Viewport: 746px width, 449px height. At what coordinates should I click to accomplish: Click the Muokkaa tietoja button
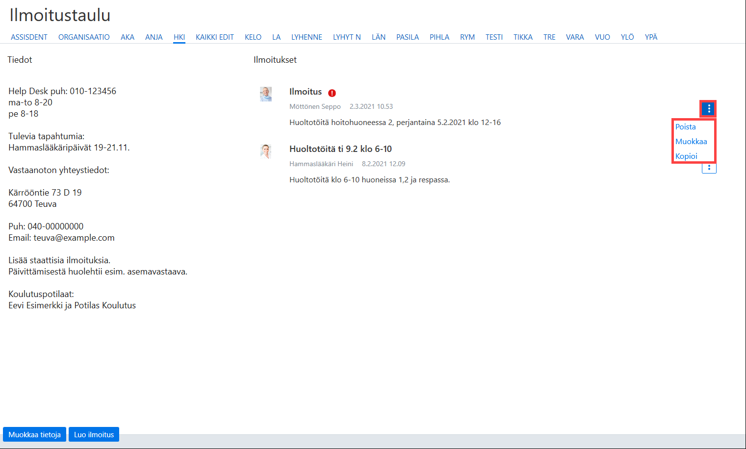click(34, 434)
